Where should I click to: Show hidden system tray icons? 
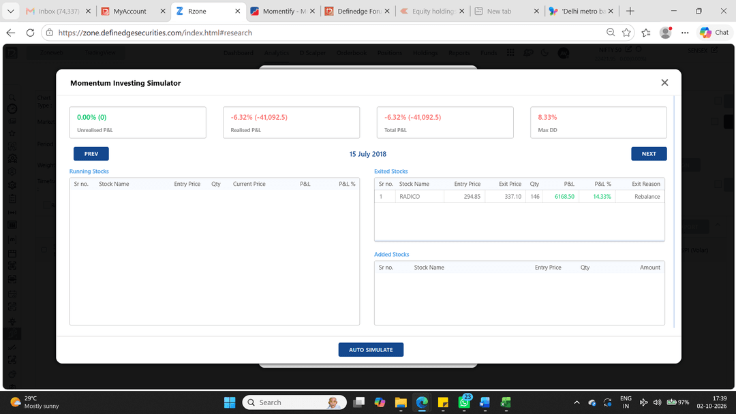(577, 402)
